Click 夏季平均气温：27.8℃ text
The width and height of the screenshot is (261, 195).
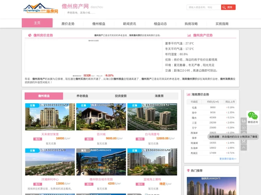(179, 43)
